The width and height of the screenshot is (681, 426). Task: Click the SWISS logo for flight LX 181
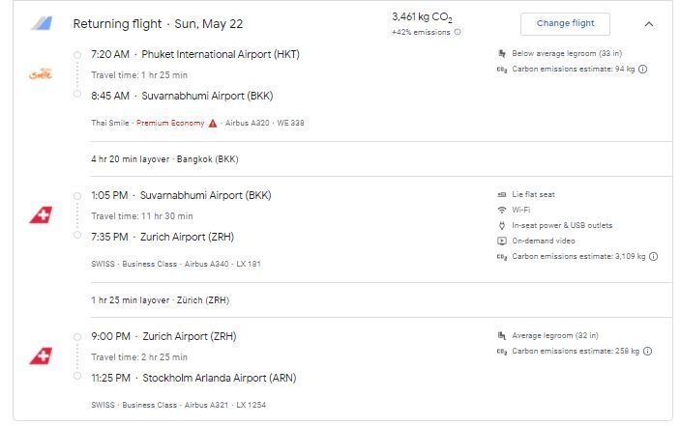[x=41, y=214]
